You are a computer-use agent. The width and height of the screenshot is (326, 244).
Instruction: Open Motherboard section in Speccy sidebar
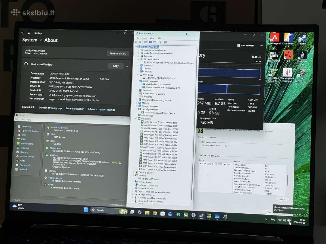click(25, 144)
